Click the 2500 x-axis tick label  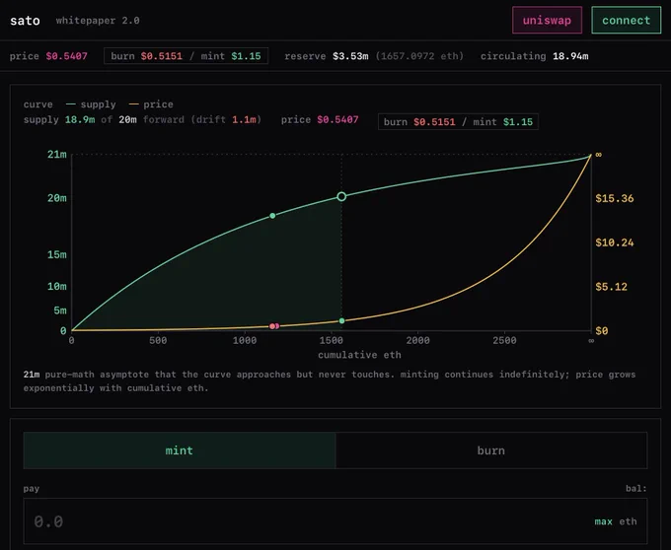[x=504, y=341]
